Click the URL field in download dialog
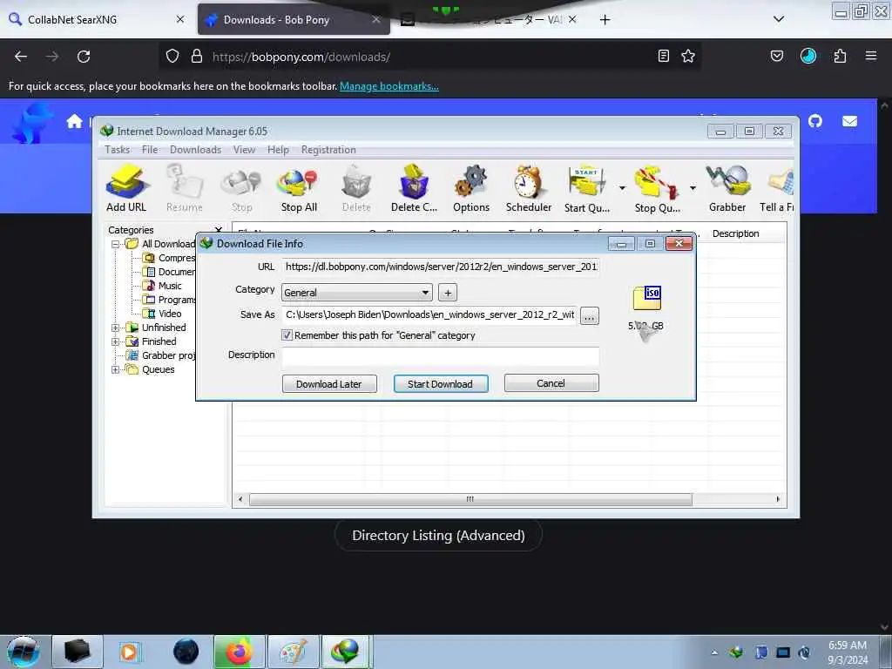The height and width of the screenshot is (669, 892). pyautogui.click(x=440, y=267)
